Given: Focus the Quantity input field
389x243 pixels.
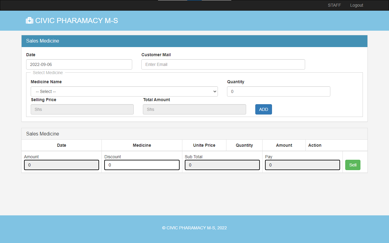Looking at the screenshot, I should (278, 91).
